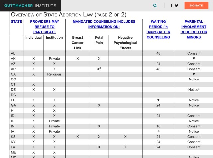Open the Twitter bird icon

click(x=177, y=5)
